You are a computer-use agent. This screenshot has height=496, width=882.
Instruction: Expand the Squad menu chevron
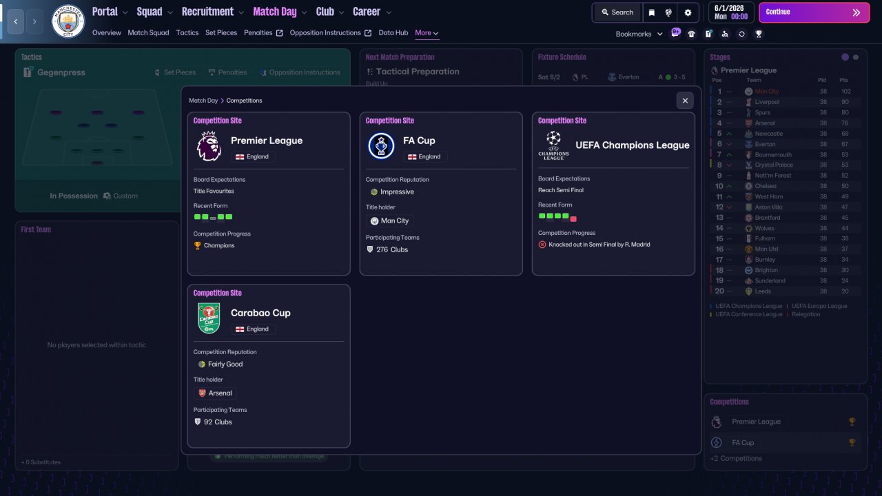pos(170,12)
